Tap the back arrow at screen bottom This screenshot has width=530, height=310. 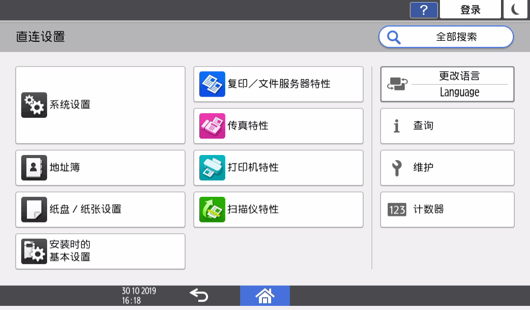(198, 295)
